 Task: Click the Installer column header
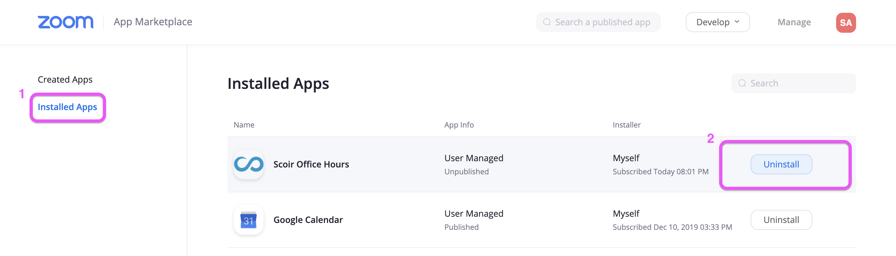click(627, 125)
